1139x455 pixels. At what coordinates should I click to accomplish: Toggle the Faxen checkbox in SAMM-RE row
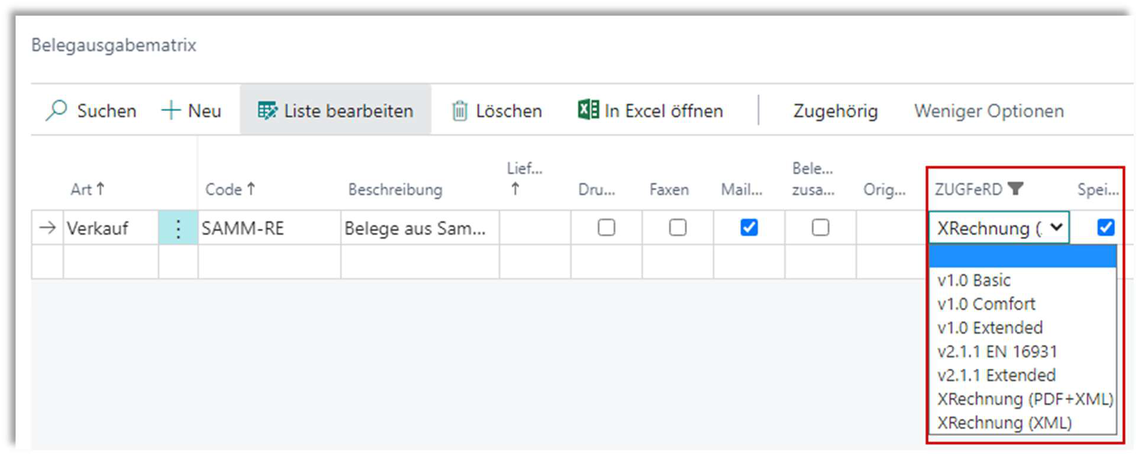677,227
